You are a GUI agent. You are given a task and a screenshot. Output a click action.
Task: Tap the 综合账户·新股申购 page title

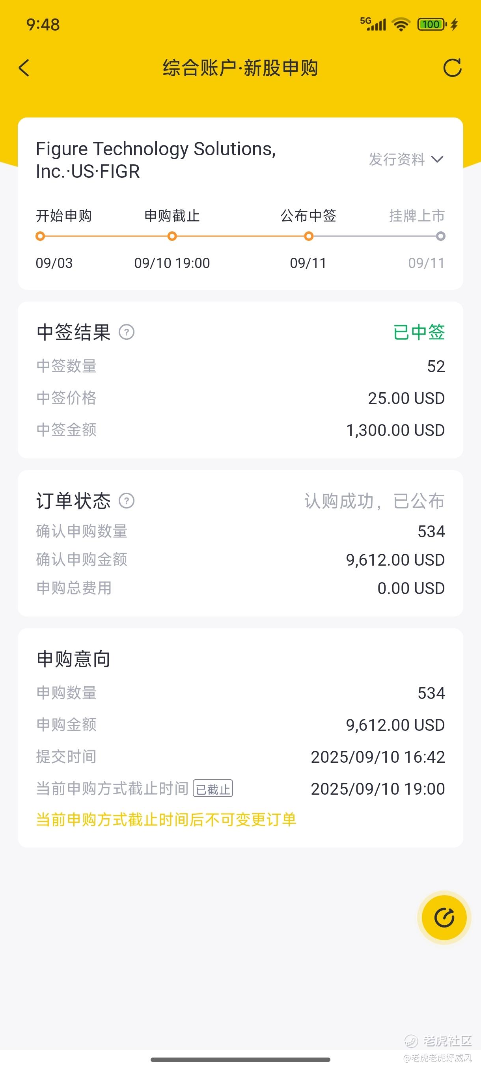pyautogui.click(x=240, y=68)
